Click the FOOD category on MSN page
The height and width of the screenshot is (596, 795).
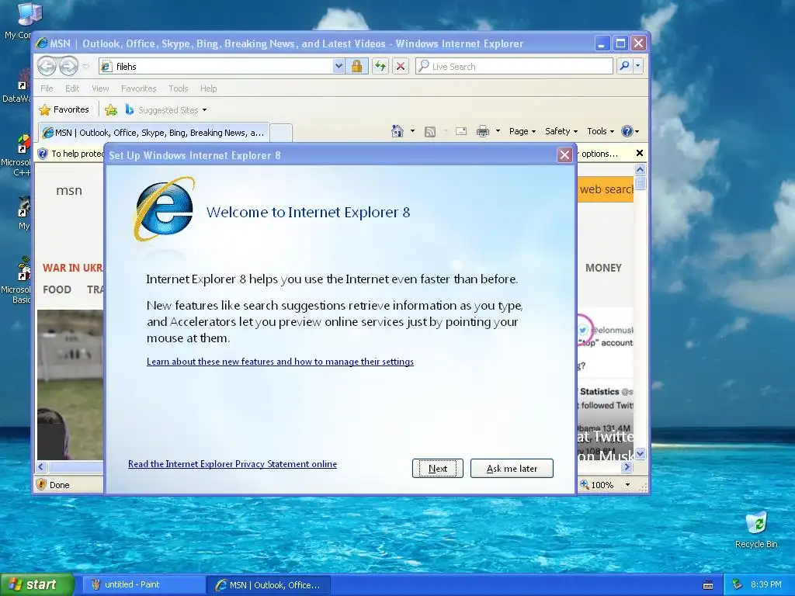click(57, 289)
